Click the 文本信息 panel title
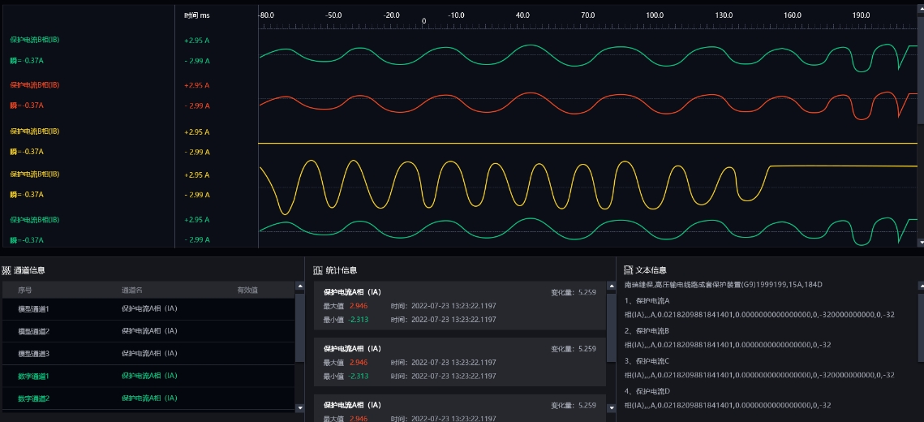 651,270
